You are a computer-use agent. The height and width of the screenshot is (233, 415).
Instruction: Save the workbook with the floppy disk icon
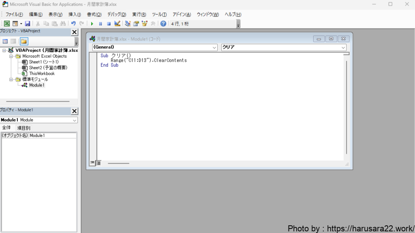click(x=28, y=24)
